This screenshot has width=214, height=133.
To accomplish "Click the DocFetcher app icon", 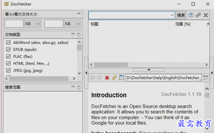I will coord(7,4).
